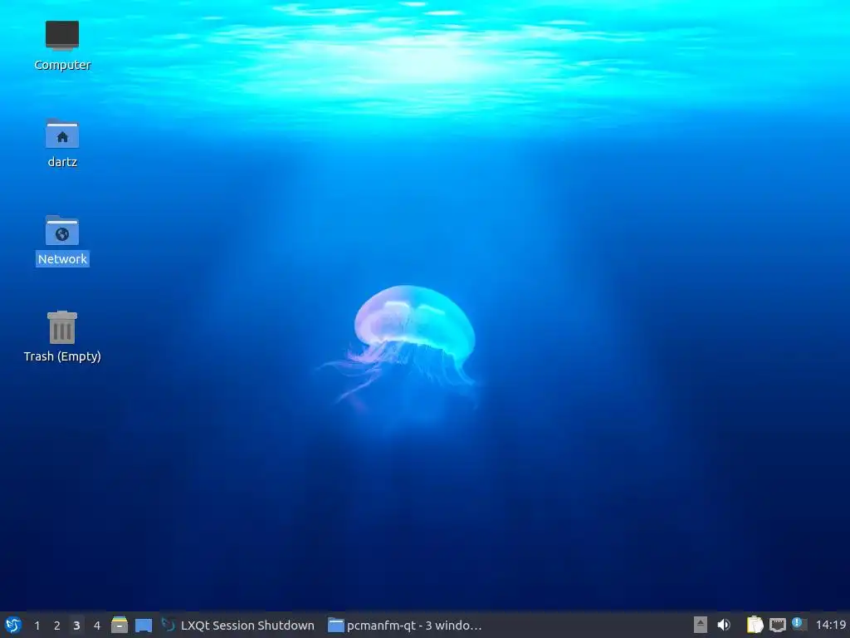The width and height of the screenshot is (850, 638).
Task: Click the 14:19 clock in panel
Action: tap(830, 625)
